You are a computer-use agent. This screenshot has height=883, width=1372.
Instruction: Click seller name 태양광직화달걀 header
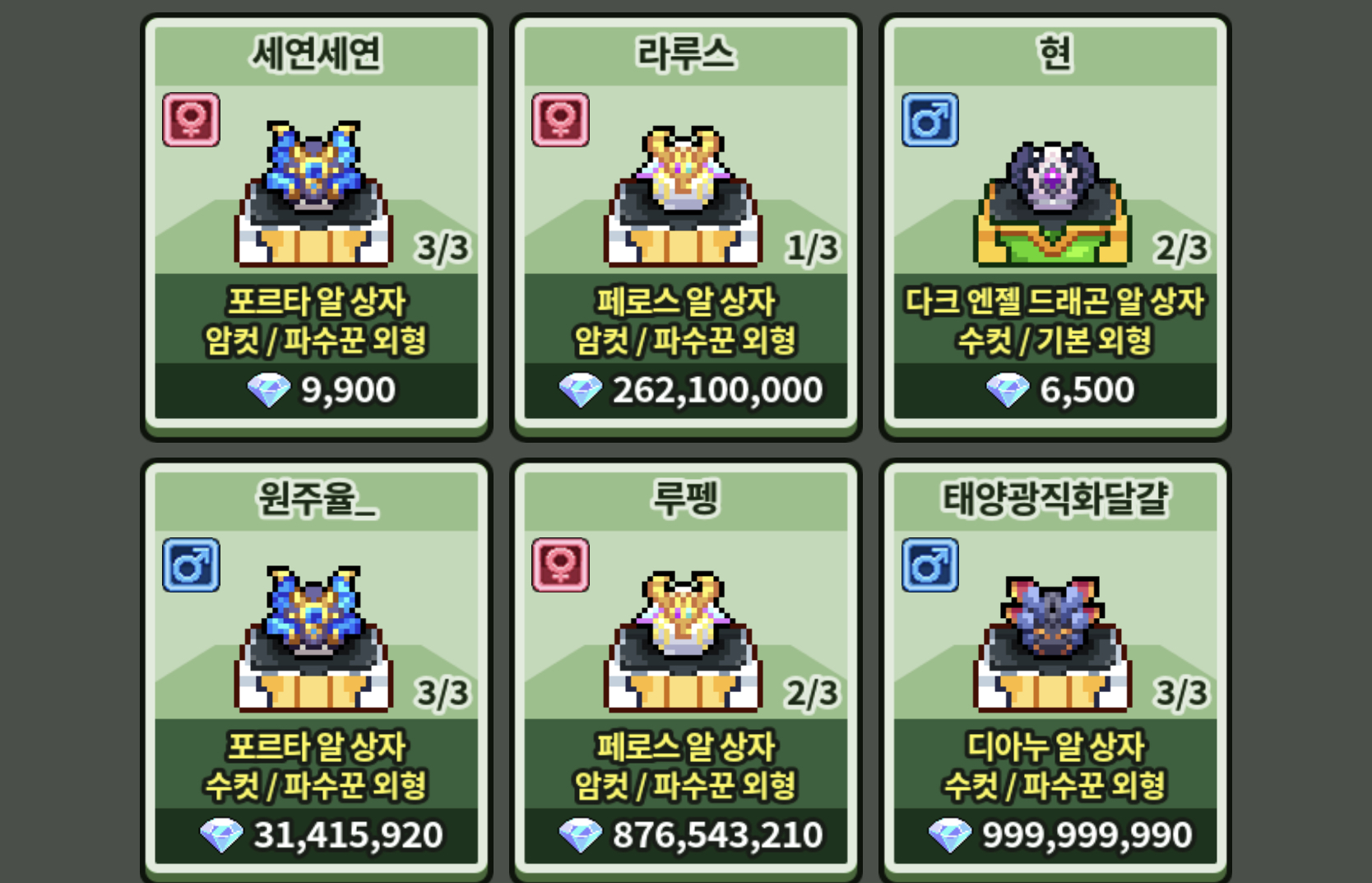1054,499
